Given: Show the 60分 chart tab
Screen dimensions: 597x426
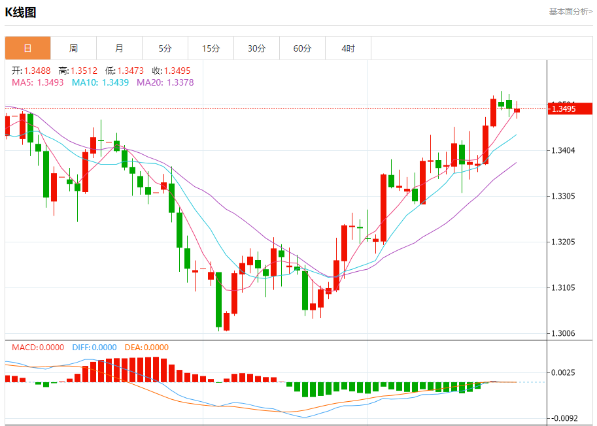Looking at the screenshot, I should [x=302, y=48].
